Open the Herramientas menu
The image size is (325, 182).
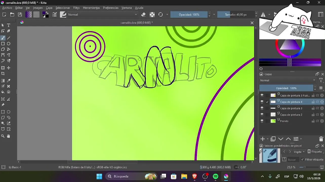pos(91,8)
